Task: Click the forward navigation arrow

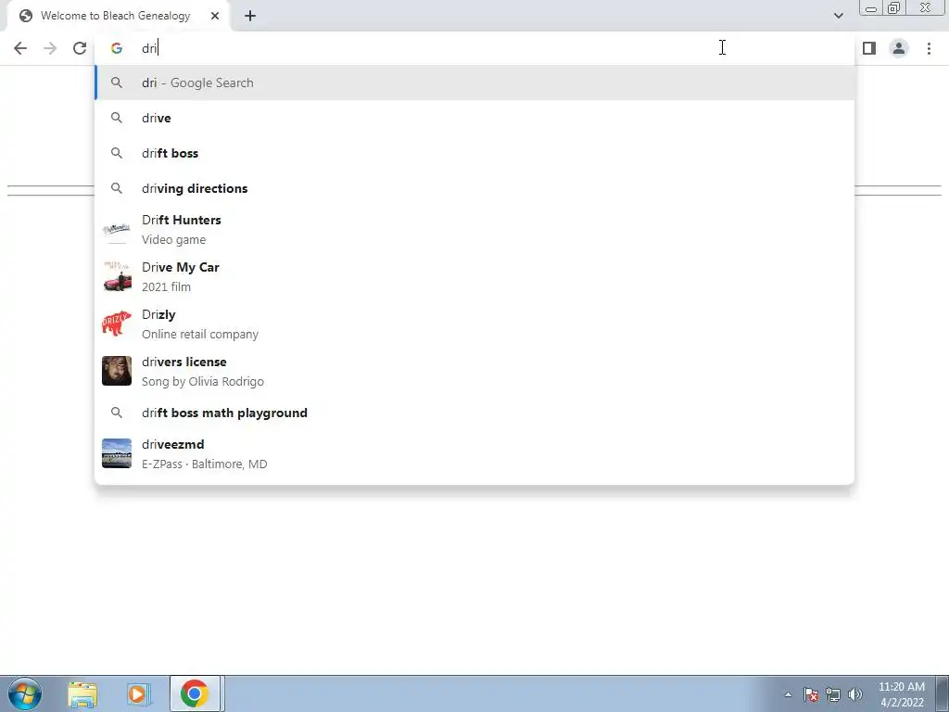Action: (50, 48)
